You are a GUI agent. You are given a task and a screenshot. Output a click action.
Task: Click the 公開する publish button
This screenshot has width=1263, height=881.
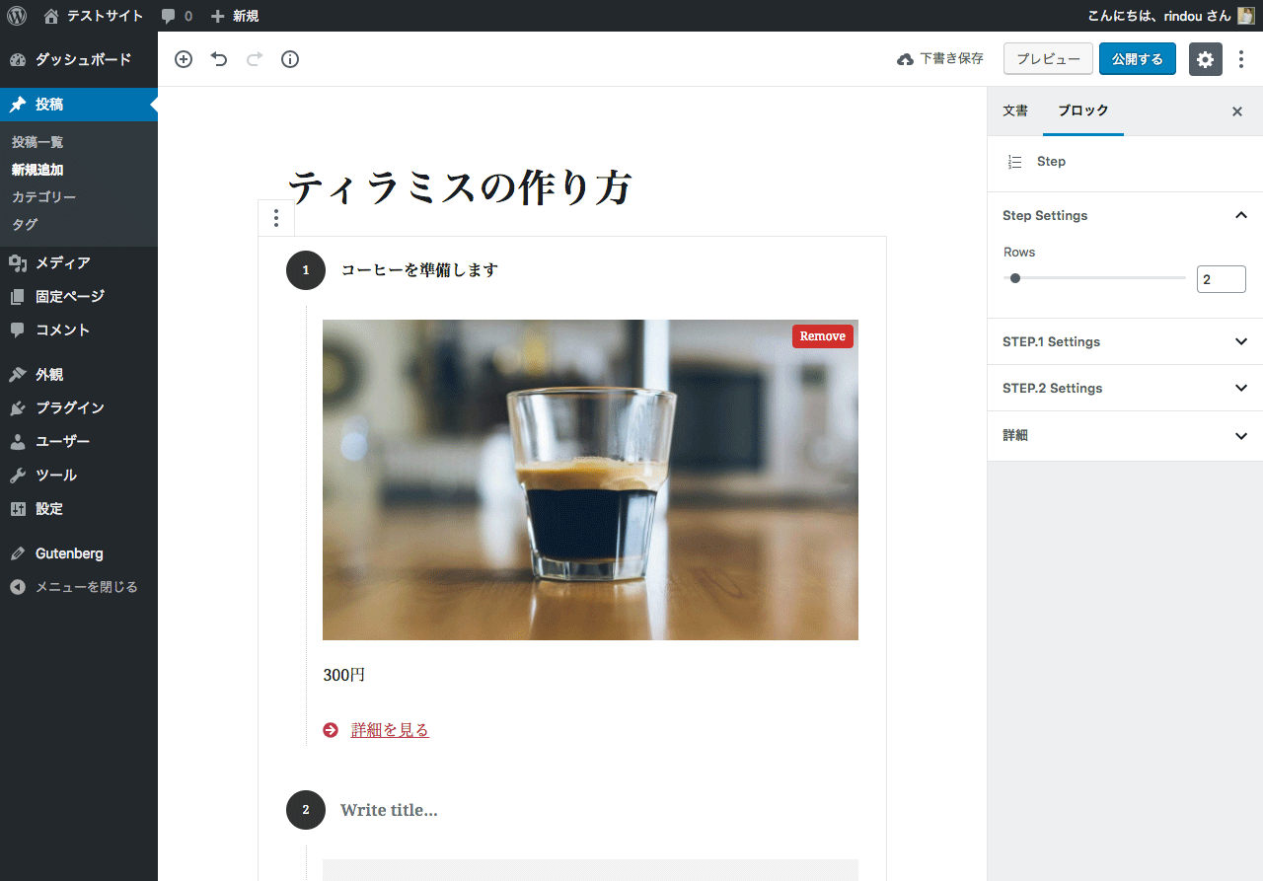[x=1137, y=59]
